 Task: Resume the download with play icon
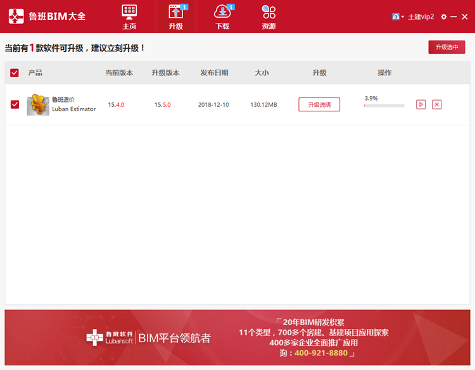[x=421, y=104]
